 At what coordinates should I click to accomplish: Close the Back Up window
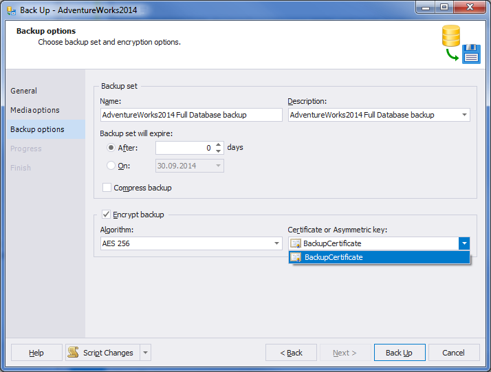[x=470, y=7]
